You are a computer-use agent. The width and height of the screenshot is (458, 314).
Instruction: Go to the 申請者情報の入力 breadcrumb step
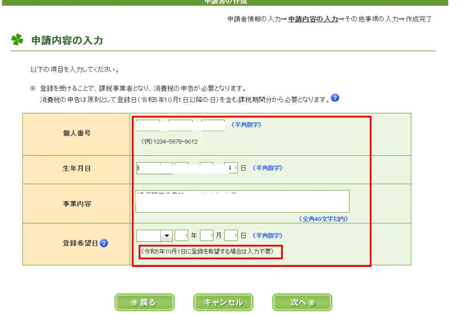(254, 19)
